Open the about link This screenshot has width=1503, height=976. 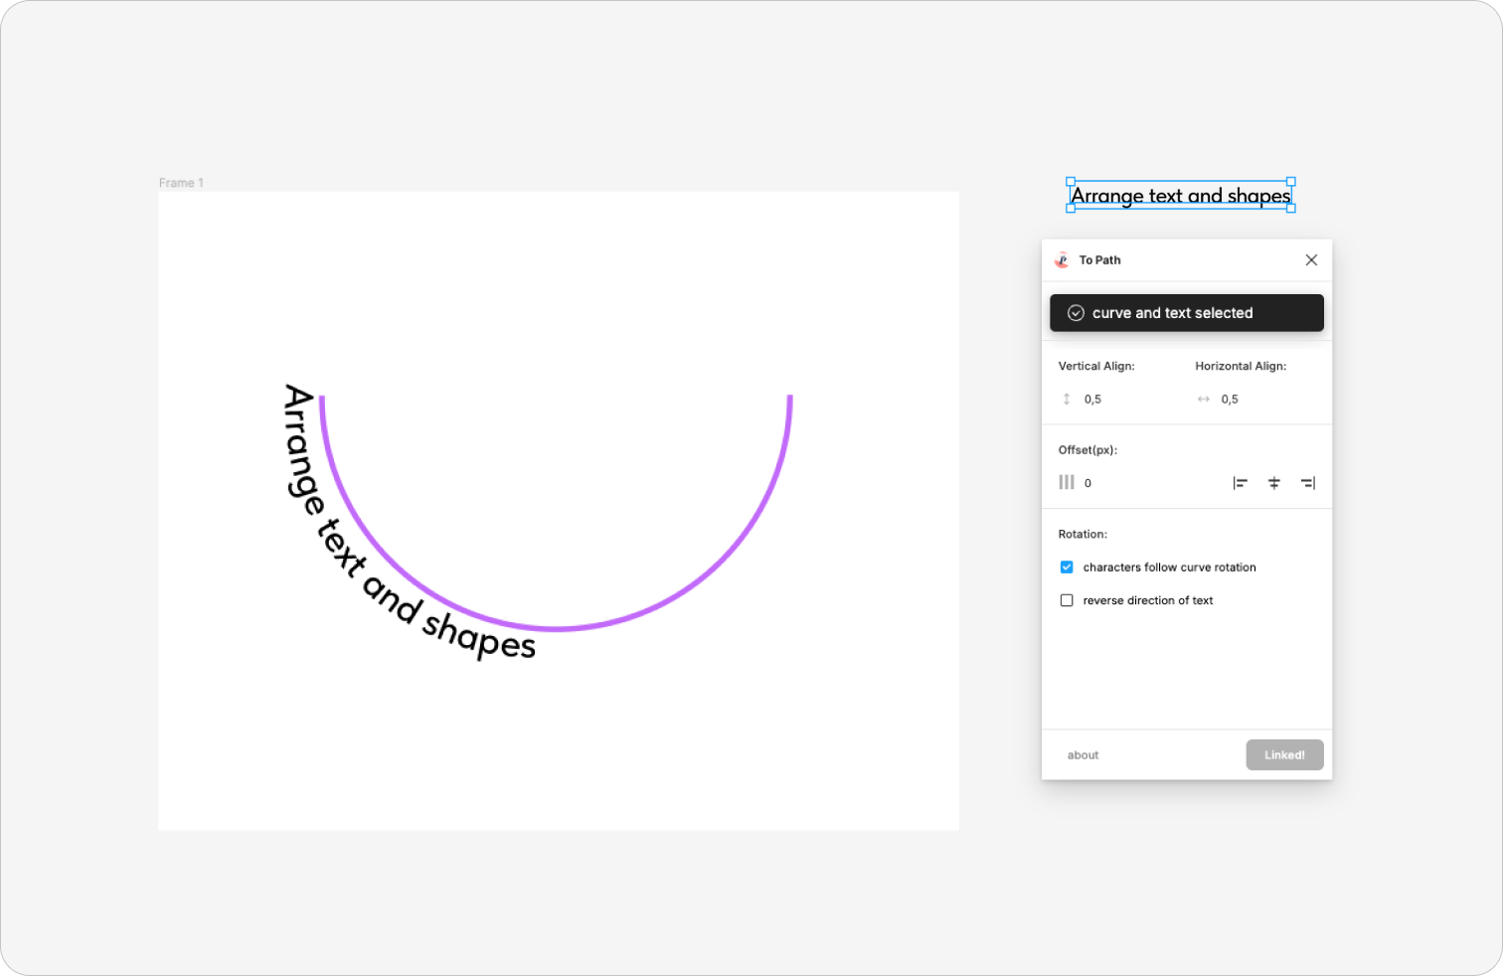click(1083, 754)
